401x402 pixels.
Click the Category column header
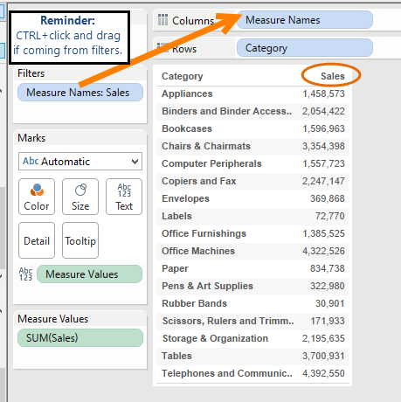[x=183, y=76]
